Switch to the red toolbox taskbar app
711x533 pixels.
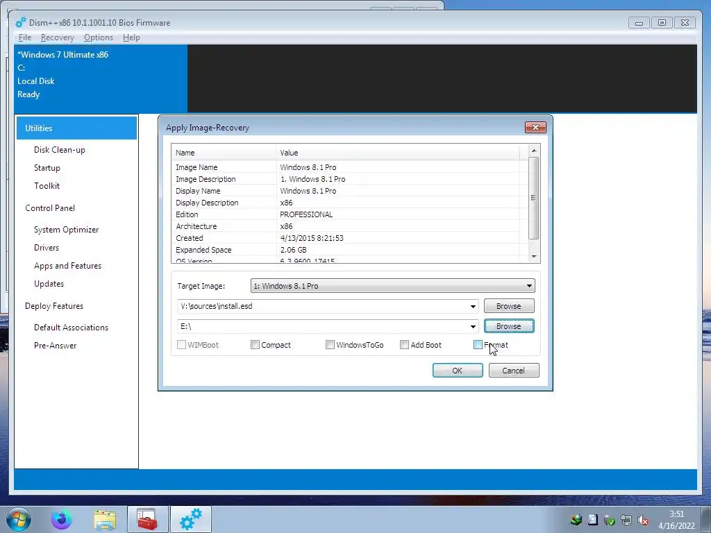(147, 519)
